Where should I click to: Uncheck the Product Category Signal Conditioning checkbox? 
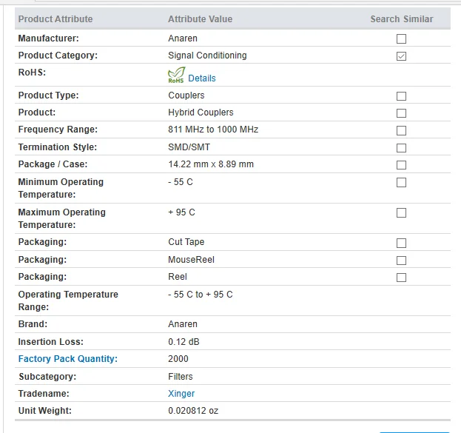(401, 56)
